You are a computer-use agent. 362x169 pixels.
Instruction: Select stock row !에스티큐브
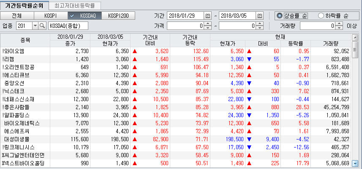[x=175, y=75]
